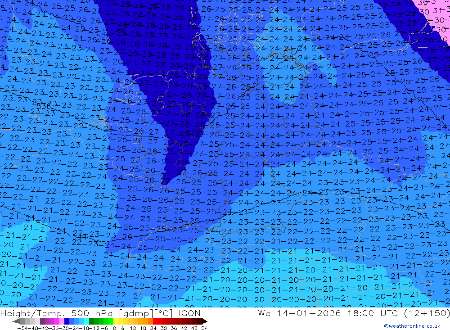Click the bright yellow legend swatch at 0
The width and height of the screenshot is (450, 330).
116,321
